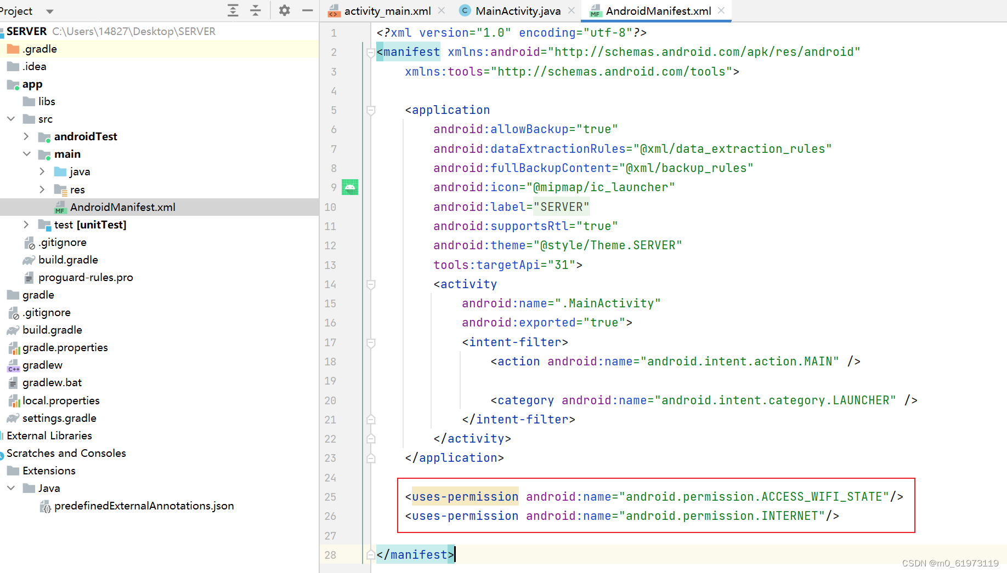Select gradlew.bat file
Image resolution: width=1007 pixels, height=573 pixels.
(x=159, y=382)
